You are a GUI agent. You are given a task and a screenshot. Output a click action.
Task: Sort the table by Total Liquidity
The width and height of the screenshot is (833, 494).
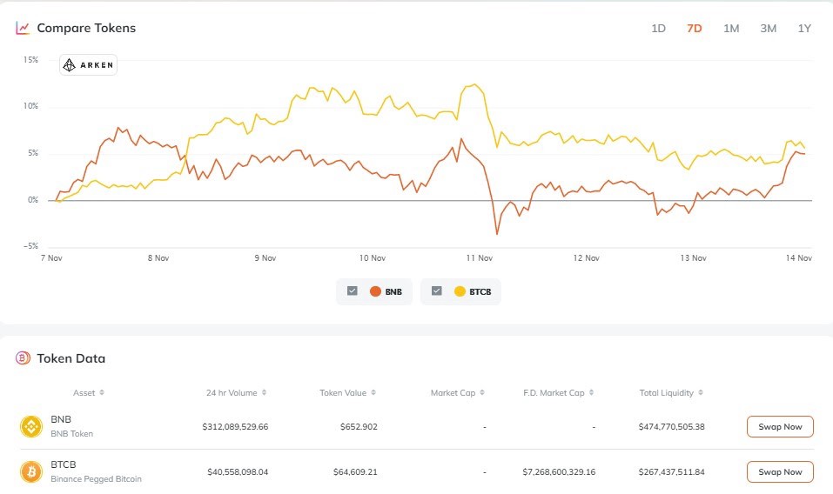[671, 392]
